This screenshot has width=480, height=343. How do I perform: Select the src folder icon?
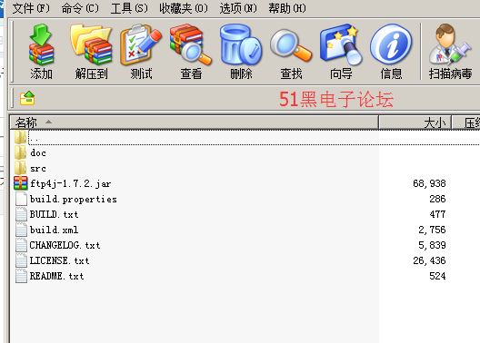click(x=21, y=168)
